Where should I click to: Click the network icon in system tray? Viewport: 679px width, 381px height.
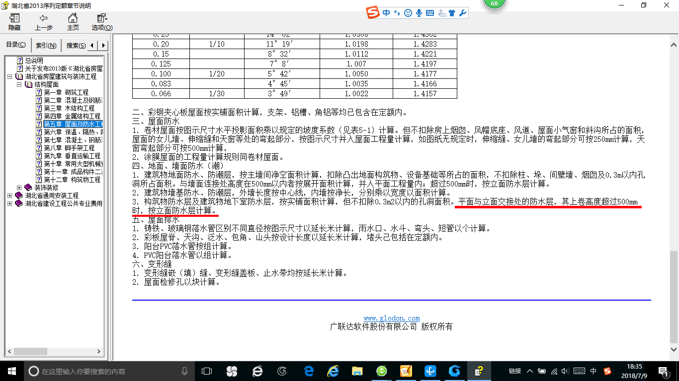(555, 371)
